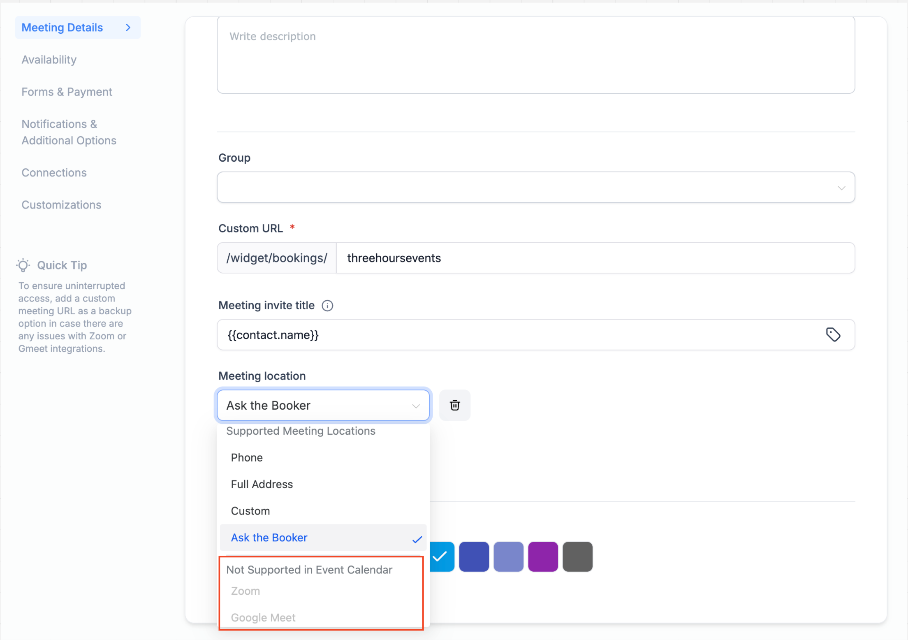The height and width of the screenshot is (640, 908).
Task: Click the disabled Google Meet option
Action: tap(263, 617)
